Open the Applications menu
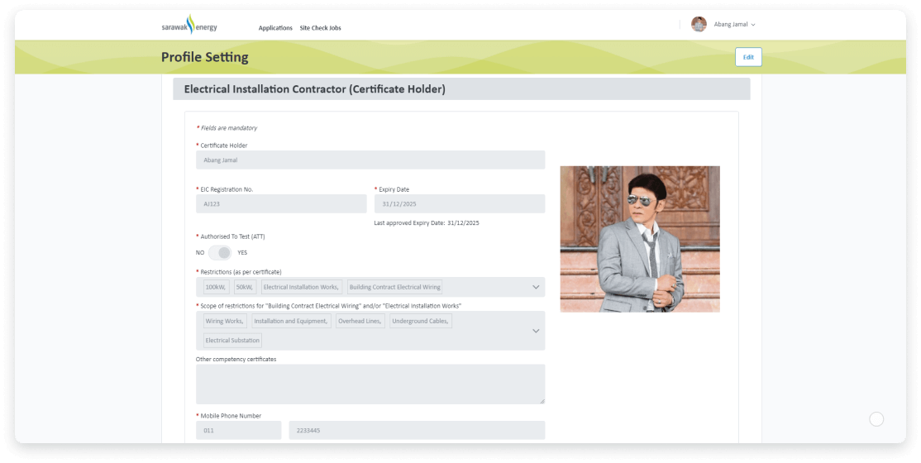This screenshot has height=463, width=921. [274, 27]
